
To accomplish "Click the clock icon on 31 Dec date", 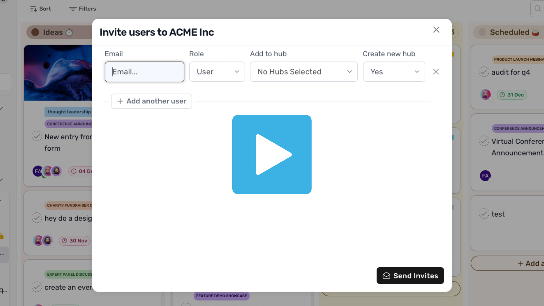I will 502,95.
